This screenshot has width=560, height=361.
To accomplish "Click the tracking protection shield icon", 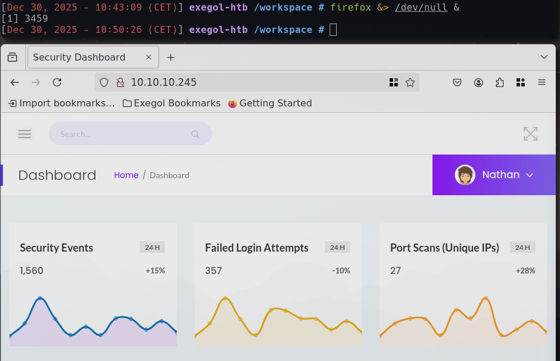I will coord(104,82).
